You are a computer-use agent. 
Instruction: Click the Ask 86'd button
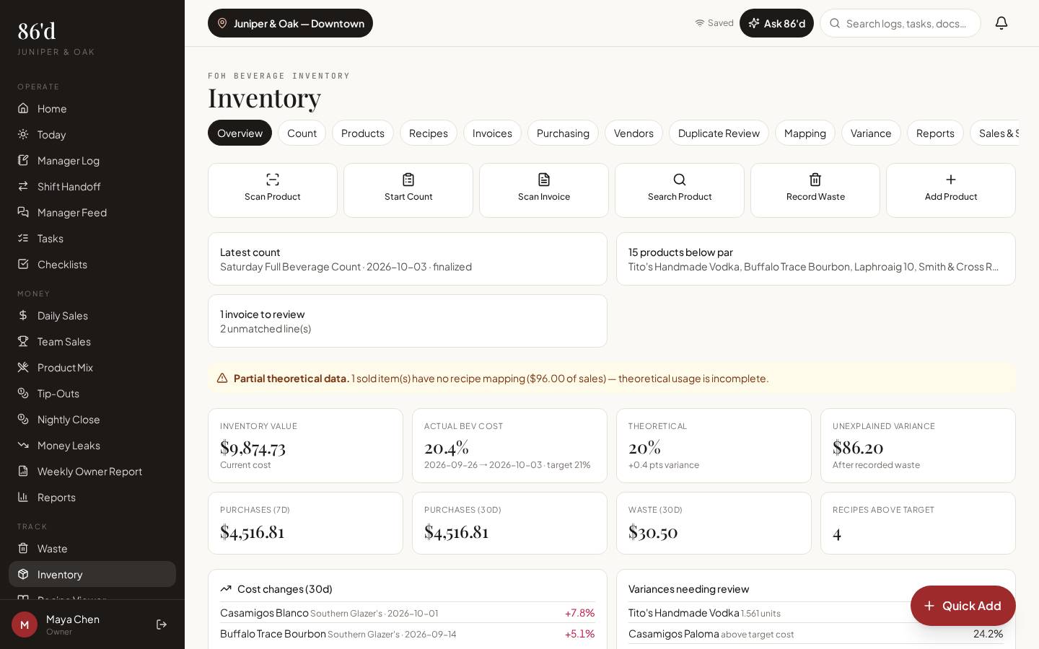[776, 23]
